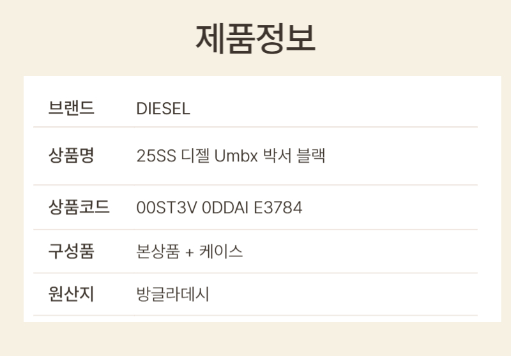Viewport: 511px width, 356px height.
Task: Click the 방글라데시 origin value
Action: point(173,295)
